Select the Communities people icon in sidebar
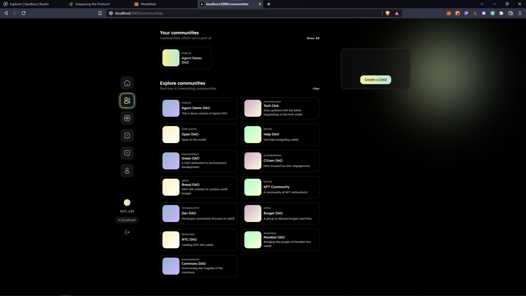Screen dimensions: 526x296 point(127,101)
